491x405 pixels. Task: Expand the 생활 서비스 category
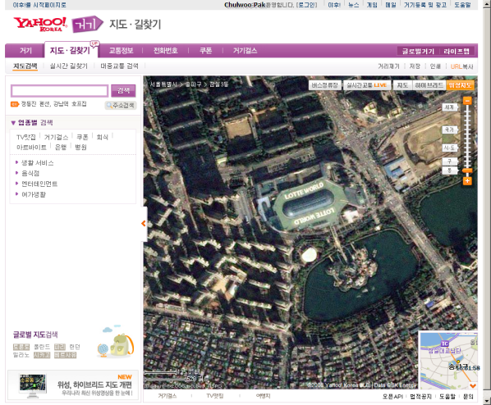pos(37,163)
